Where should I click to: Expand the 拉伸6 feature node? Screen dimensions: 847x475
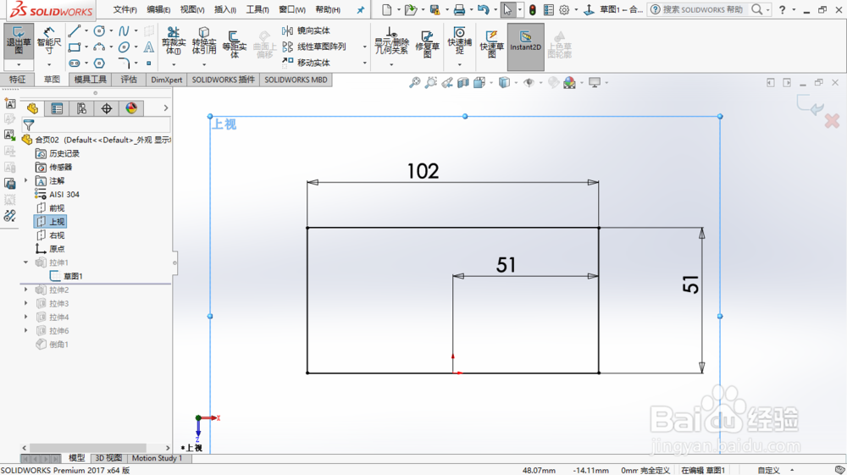(26, 330)
